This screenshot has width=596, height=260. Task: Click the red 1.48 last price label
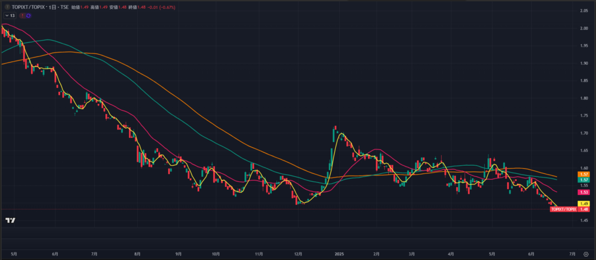(x=583, y=209)
